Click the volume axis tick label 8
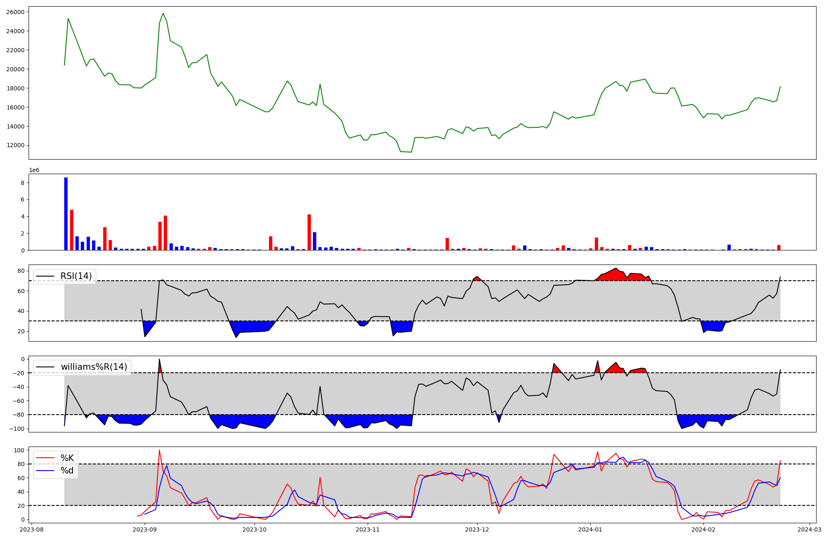The height and width of the screenshot is (539, 829). (23, 183)
